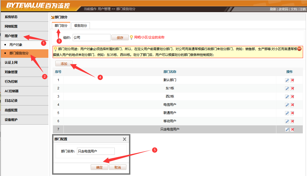Edit the 西2栋 department row
Viewport: 307px width, 176px height.
click(287, 97)
